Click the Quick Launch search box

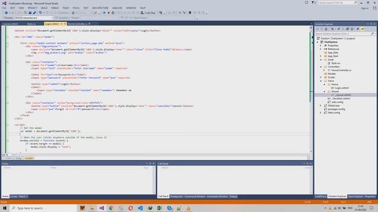(337, 2)
